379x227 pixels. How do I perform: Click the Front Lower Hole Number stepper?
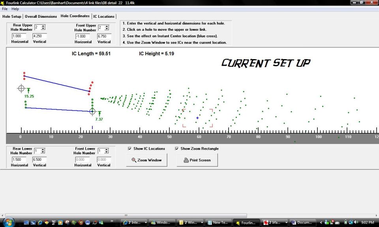point(106,151)
